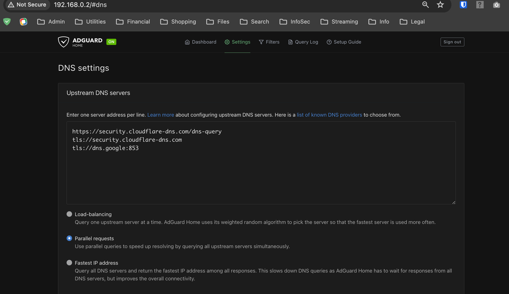Click the Sign out button
509x294 pixels.
tap(452, 42)
